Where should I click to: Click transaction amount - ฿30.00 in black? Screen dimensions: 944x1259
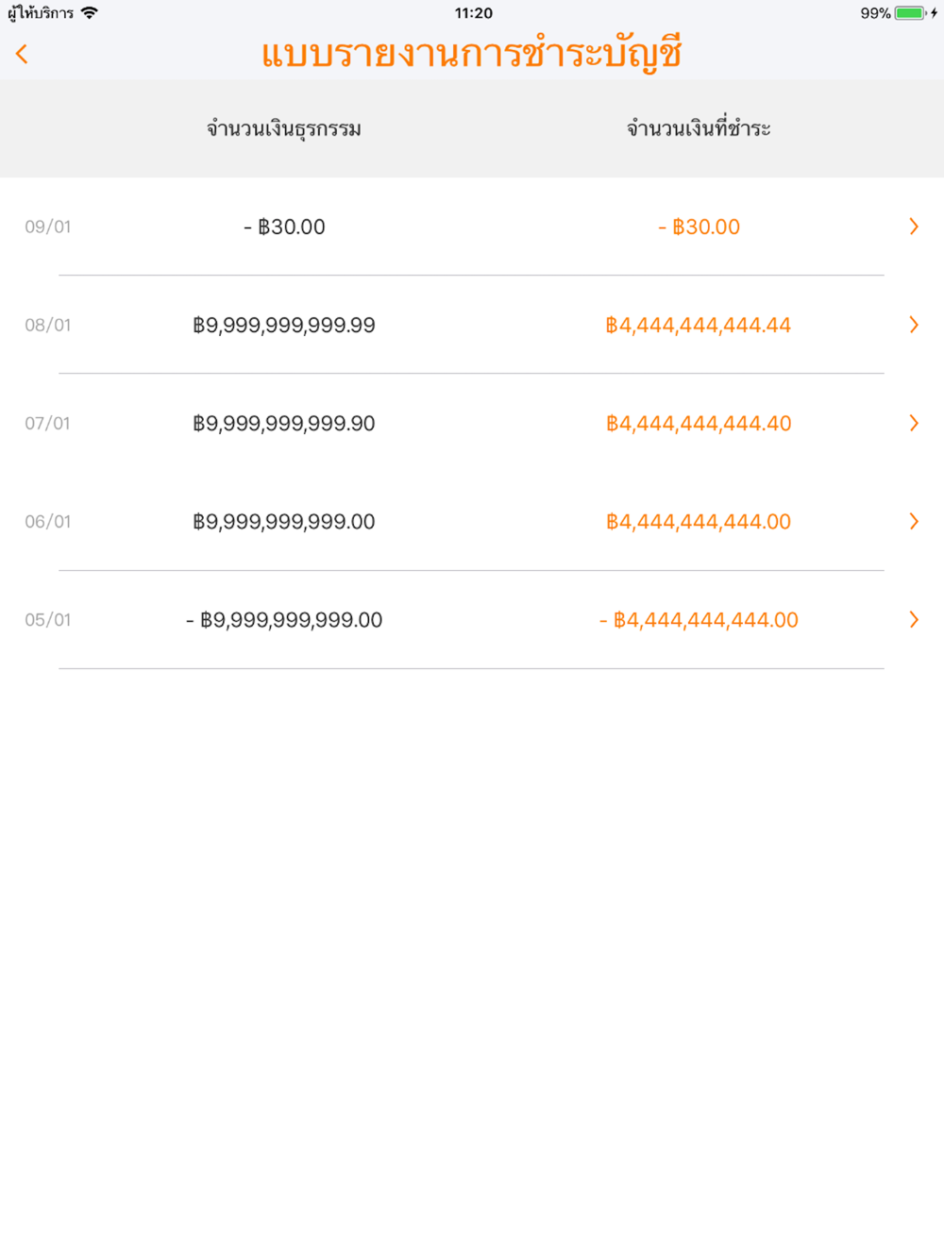click(x=284, y=227)
